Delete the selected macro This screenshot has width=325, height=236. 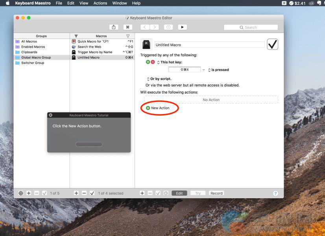point(84,193)
